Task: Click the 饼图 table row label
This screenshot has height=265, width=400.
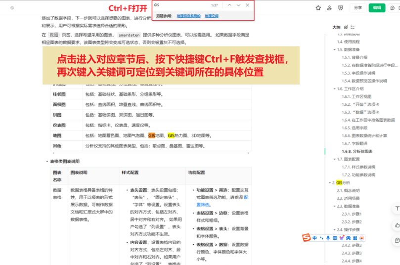Action: 57,115
